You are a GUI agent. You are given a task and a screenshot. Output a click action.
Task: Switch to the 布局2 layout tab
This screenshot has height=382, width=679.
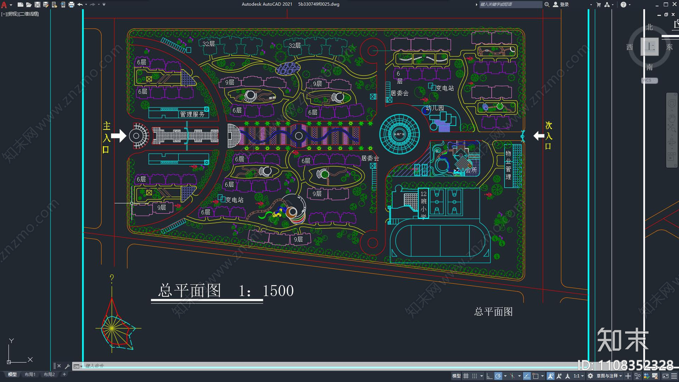[x=49, y=374]
